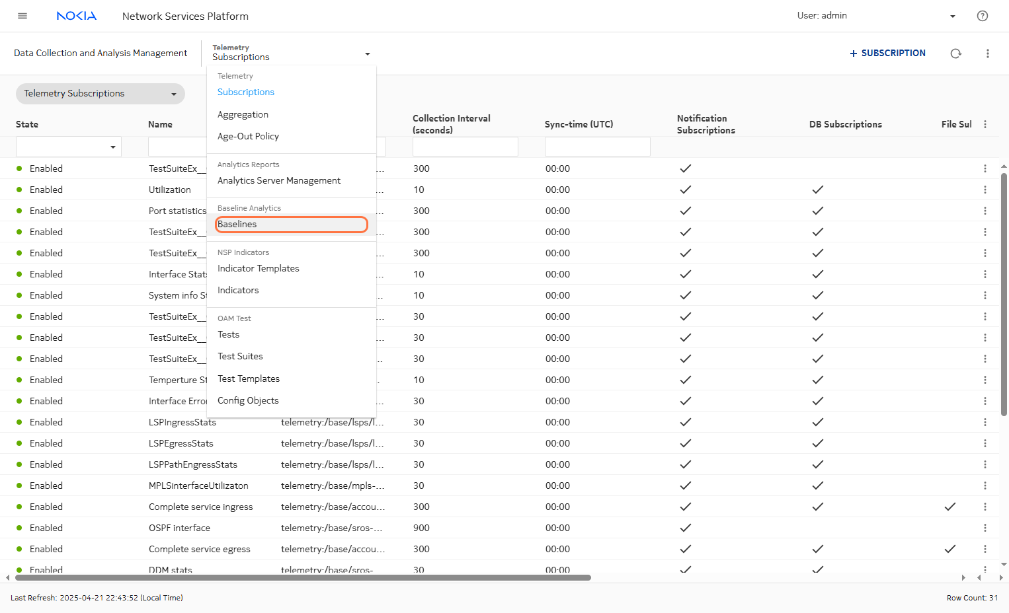Click the add SUBSCRIPTION button
Image resolution: width=1009 pixels, height=613 pixels.
(x=887, y=54)
